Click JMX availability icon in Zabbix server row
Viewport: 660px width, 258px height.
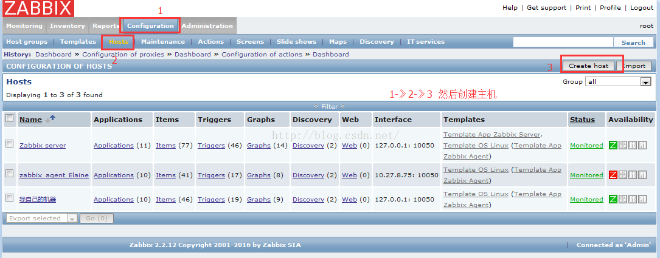coord(633,145)
